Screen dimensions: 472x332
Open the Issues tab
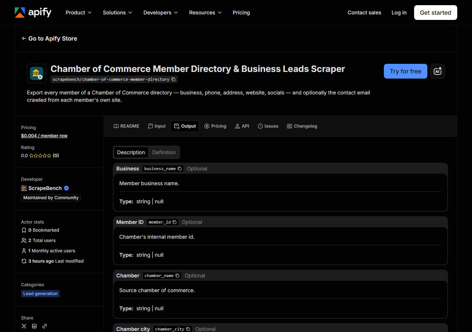coord(268,126)
